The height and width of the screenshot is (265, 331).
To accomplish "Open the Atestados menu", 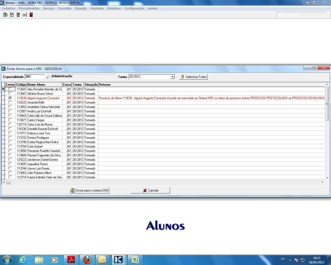I will (x=97, y=8).
